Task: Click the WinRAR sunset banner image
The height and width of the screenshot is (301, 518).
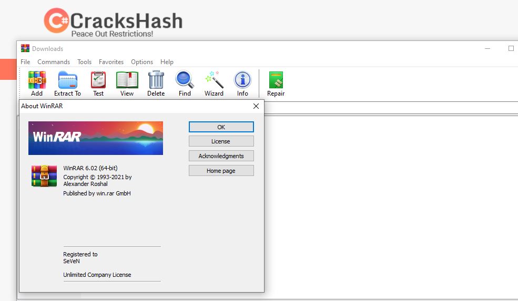Action: [96, 138]
